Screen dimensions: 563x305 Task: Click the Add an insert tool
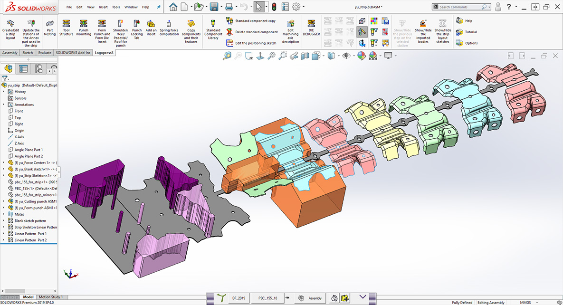click(x=151, y=28)
